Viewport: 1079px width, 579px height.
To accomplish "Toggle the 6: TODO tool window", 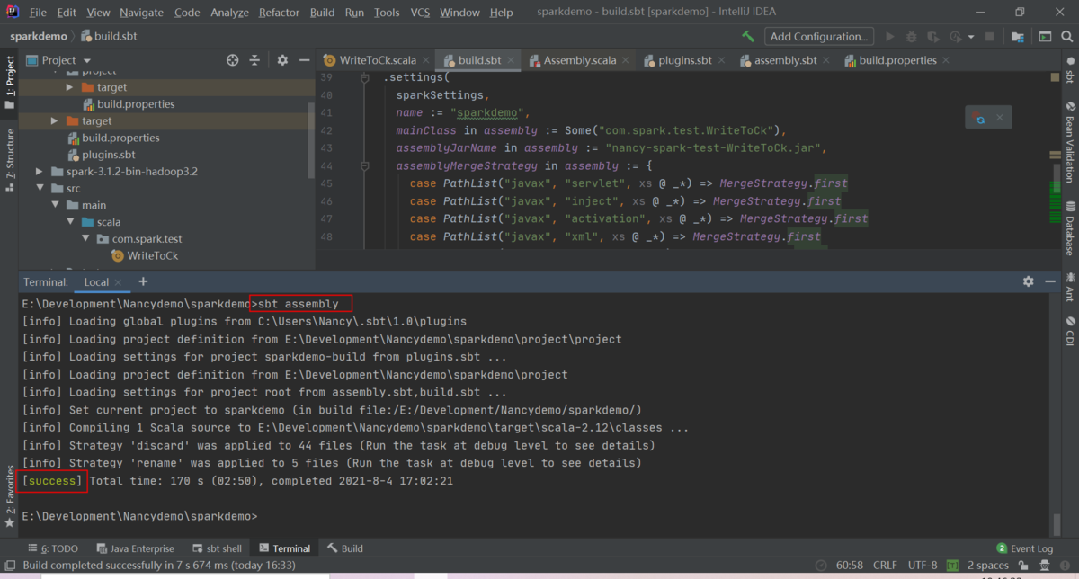I will [53, 548].
